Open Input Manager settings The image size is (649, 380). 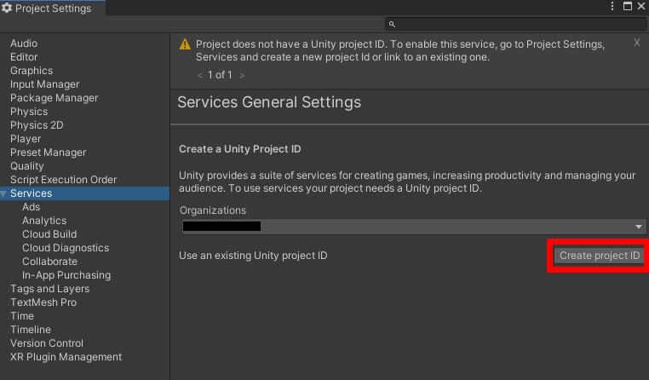[44, 84]
